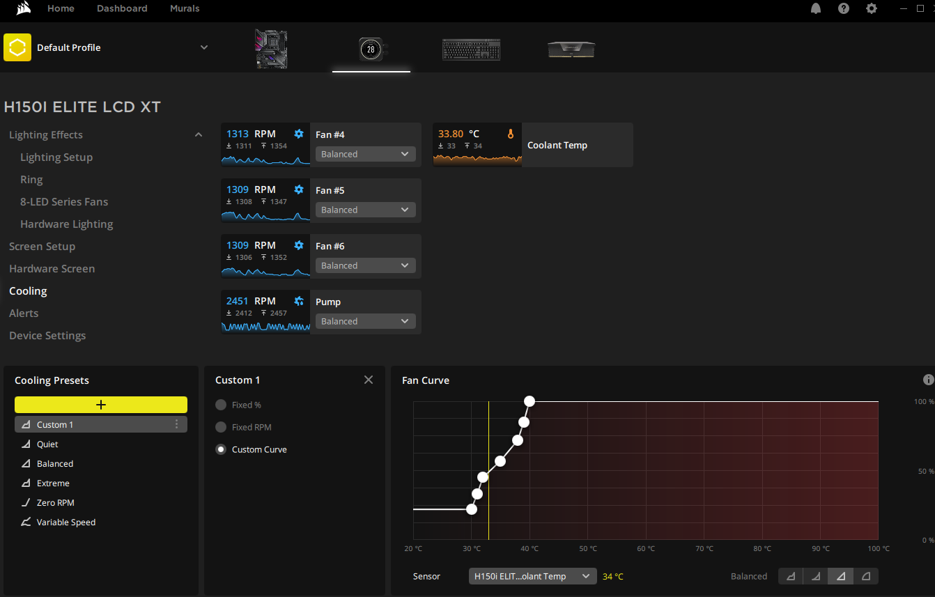Select the Custom 1 cooling preset
935x597 pixels.
point(101,424)
